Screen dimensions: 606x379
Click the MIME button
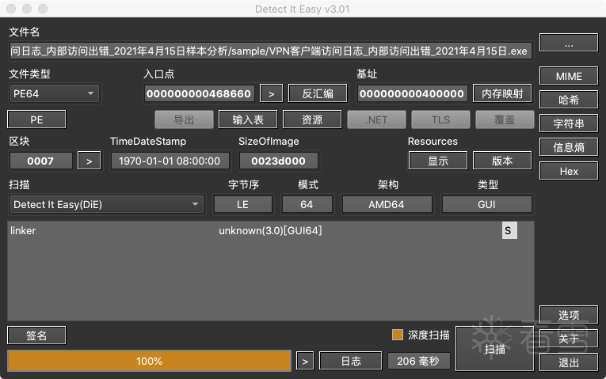click(569, 76)
